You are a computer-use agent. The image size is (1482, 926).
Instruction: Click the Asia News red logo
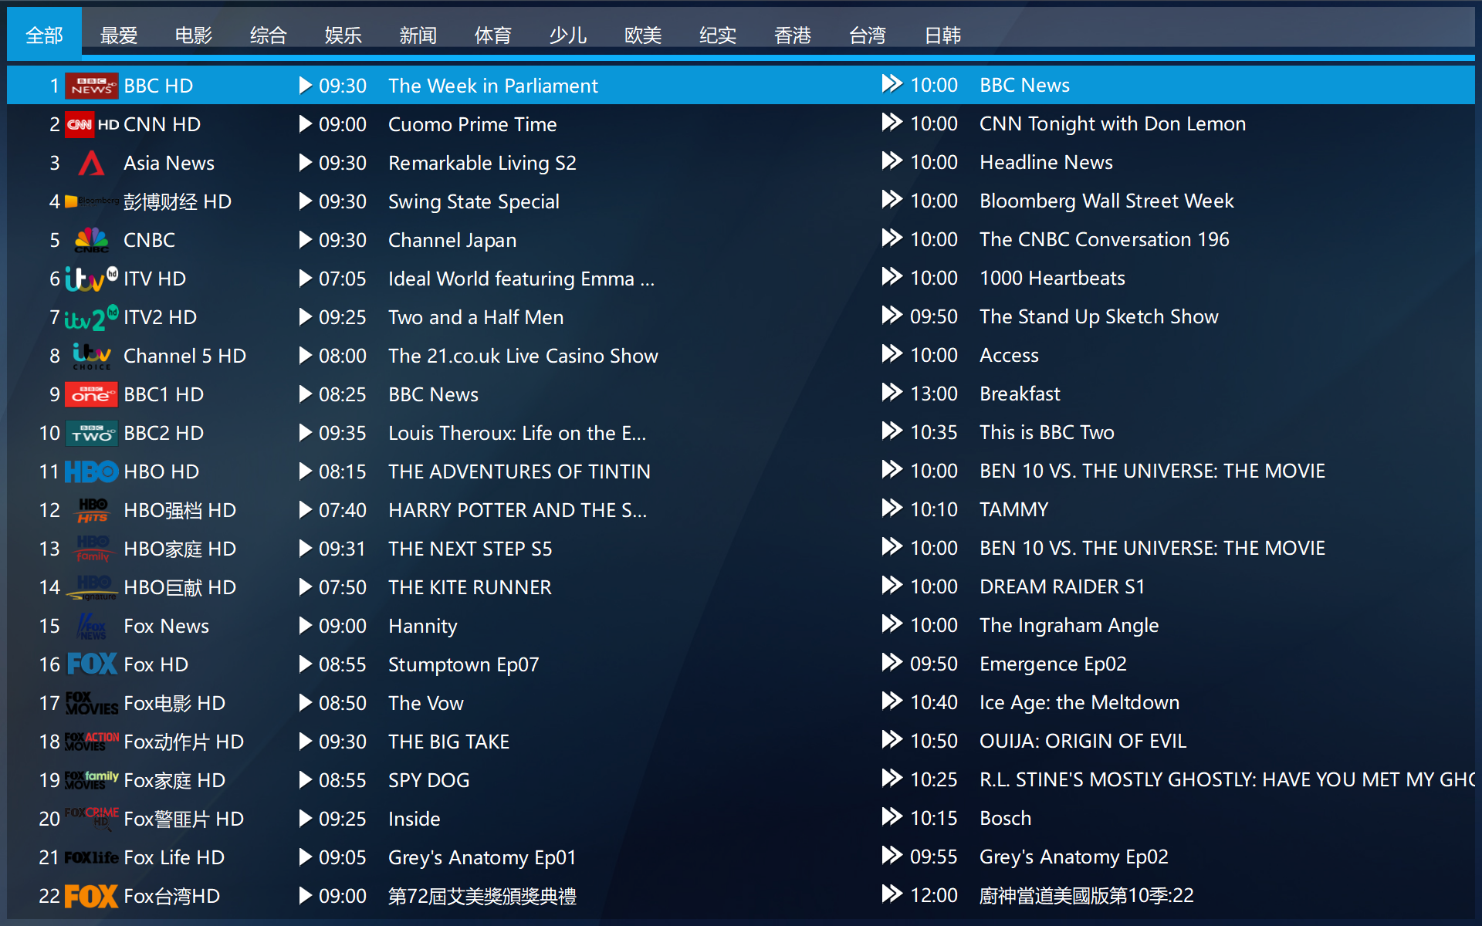coord(91,163)
